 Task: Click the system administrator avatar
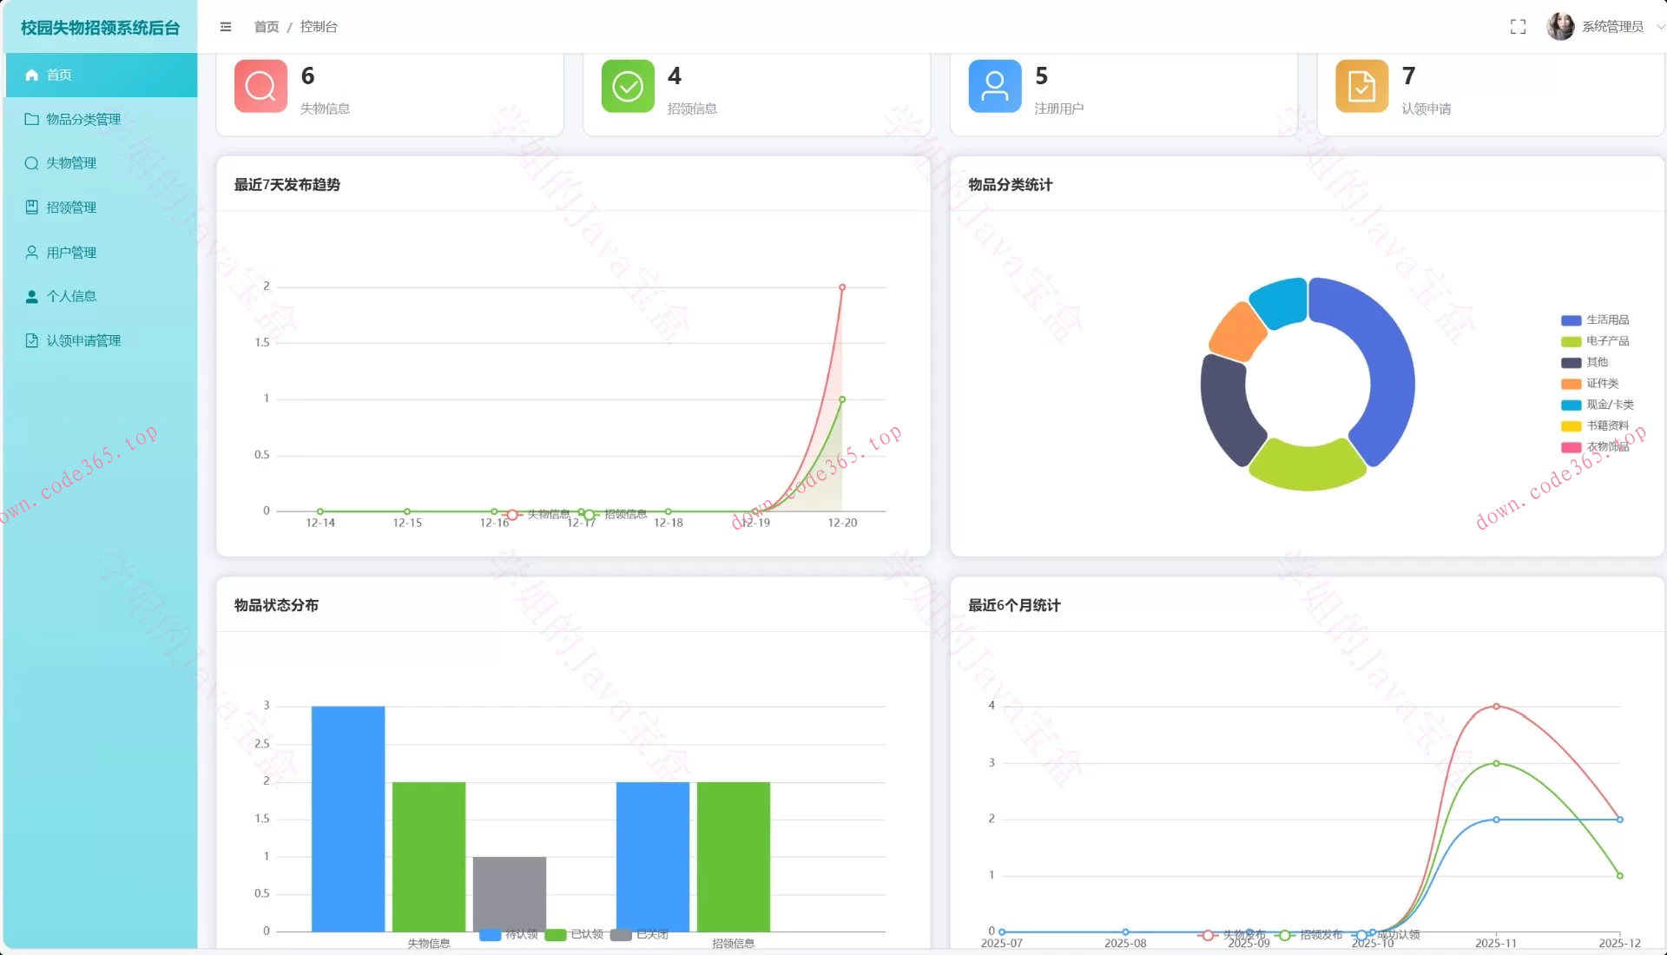(x=1560, y=27)
